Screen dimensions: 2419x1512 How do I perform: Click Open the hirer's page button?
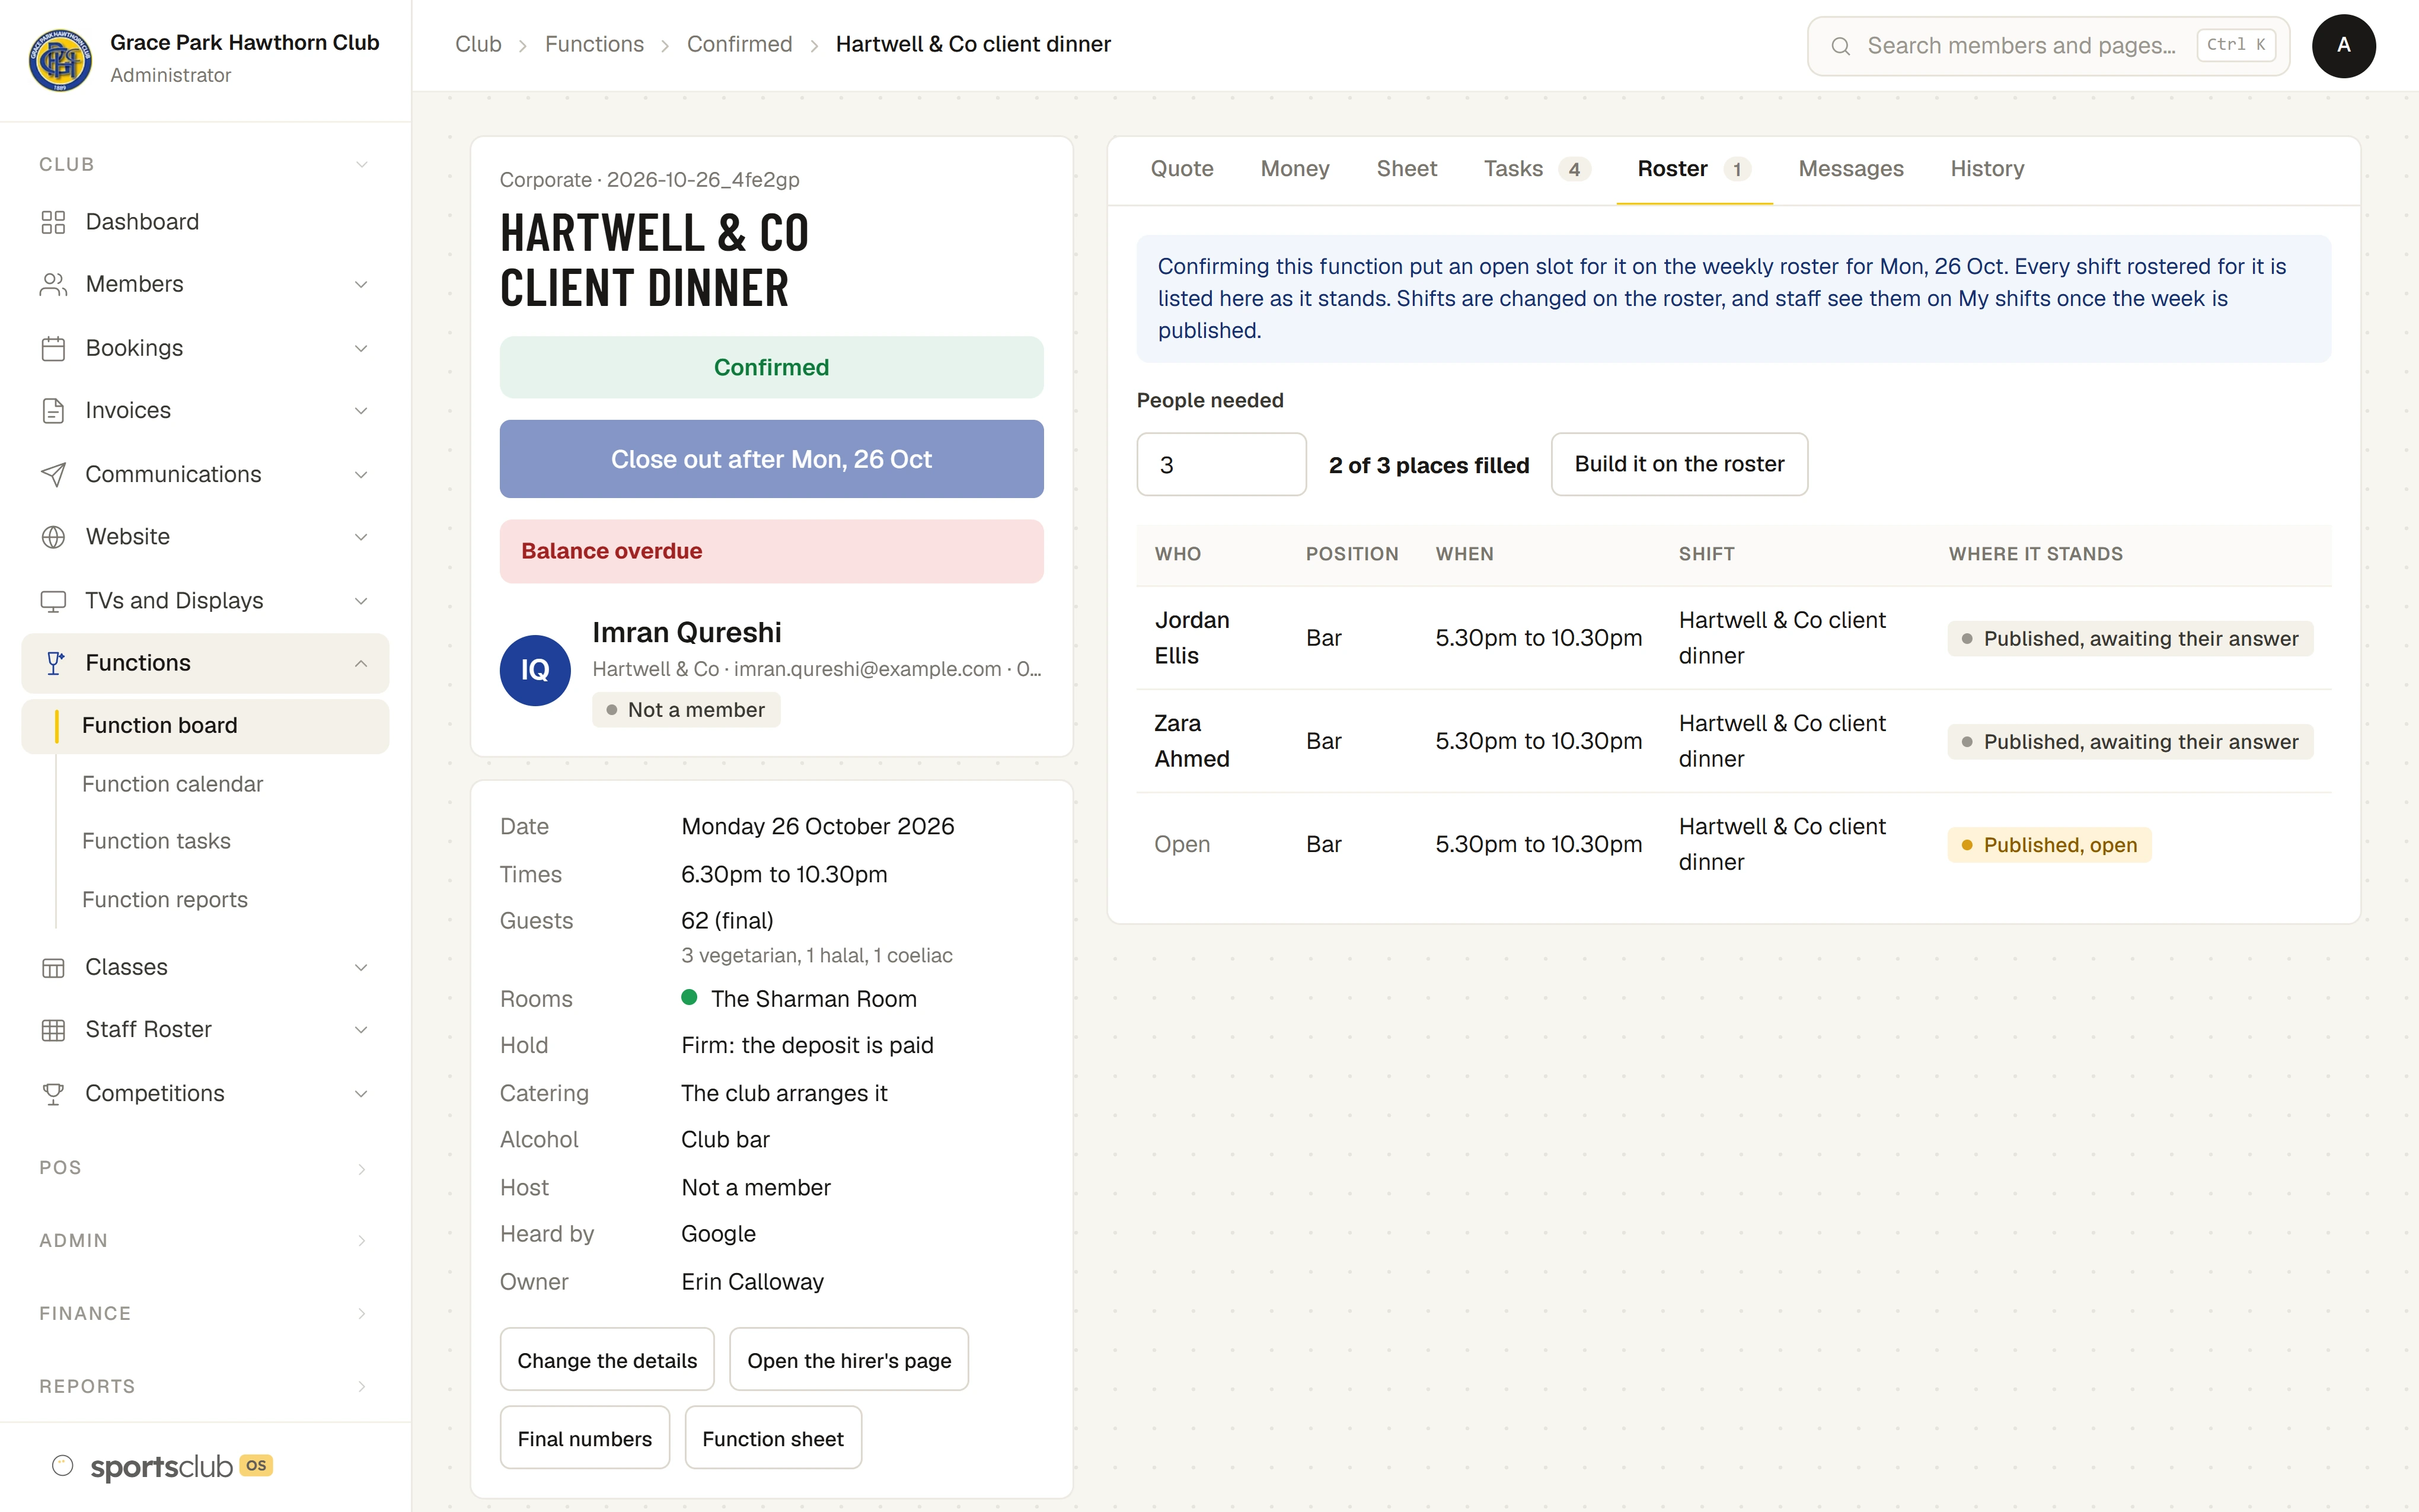(x=848, y=1360)
